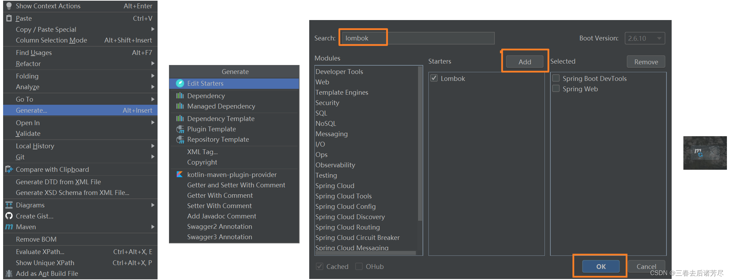Image resolution: width=729 pixels, height=280 pixels.
Task: Select Swagger2 Annotation entry
Action: (x=234, y=226)
